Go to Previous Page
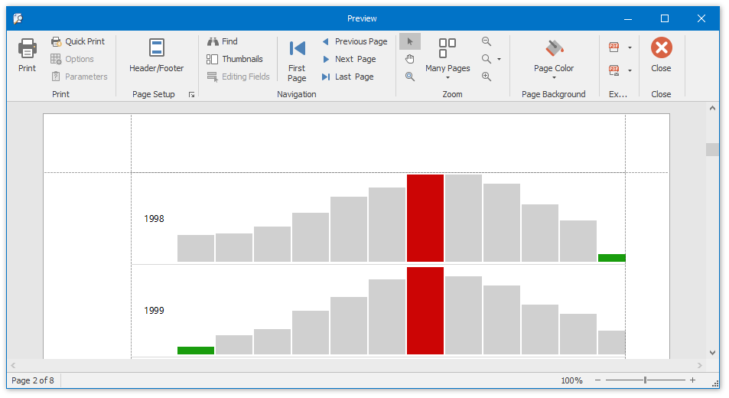Image resolution: width=729 pixels, height=398 pixels. click(x=354, y=41)
